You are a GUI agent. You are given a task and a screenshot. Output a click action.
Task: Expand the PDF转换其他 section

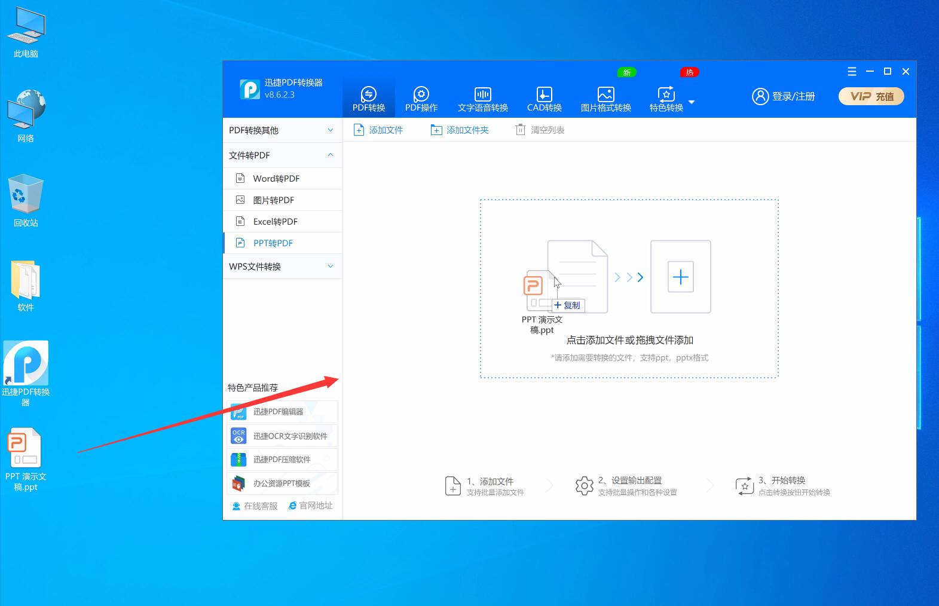click(x=283, y=130)
